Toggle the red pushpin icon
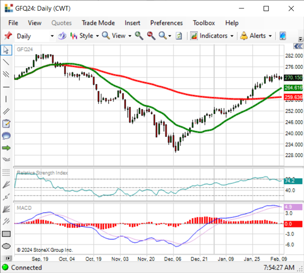The width and height of the screenshot is (304, 273). pos(8,36)
